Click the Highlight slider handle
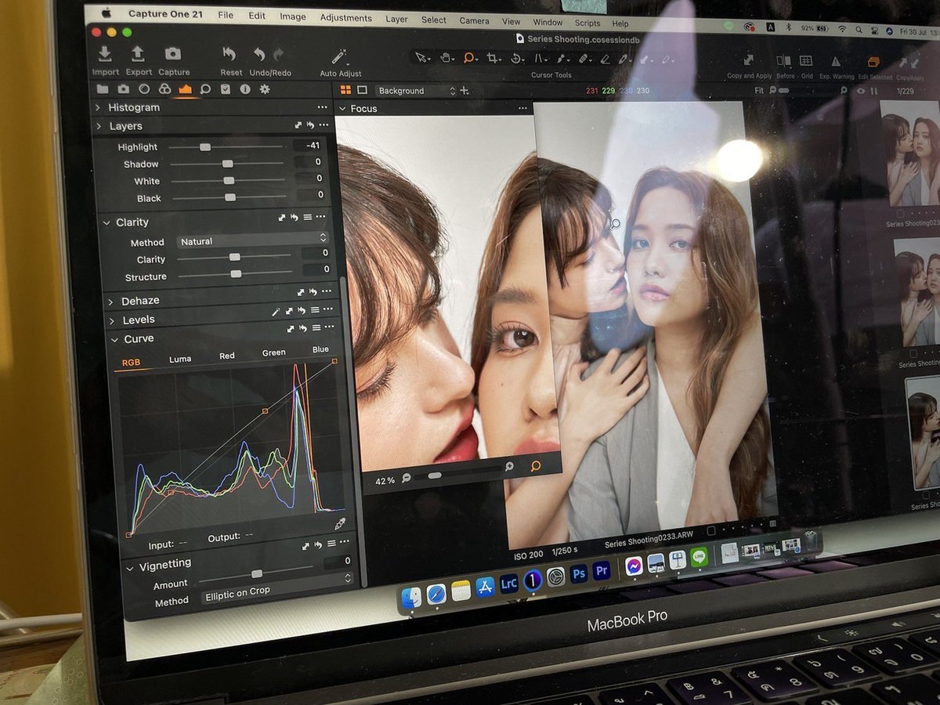 (x=204, y=146)
